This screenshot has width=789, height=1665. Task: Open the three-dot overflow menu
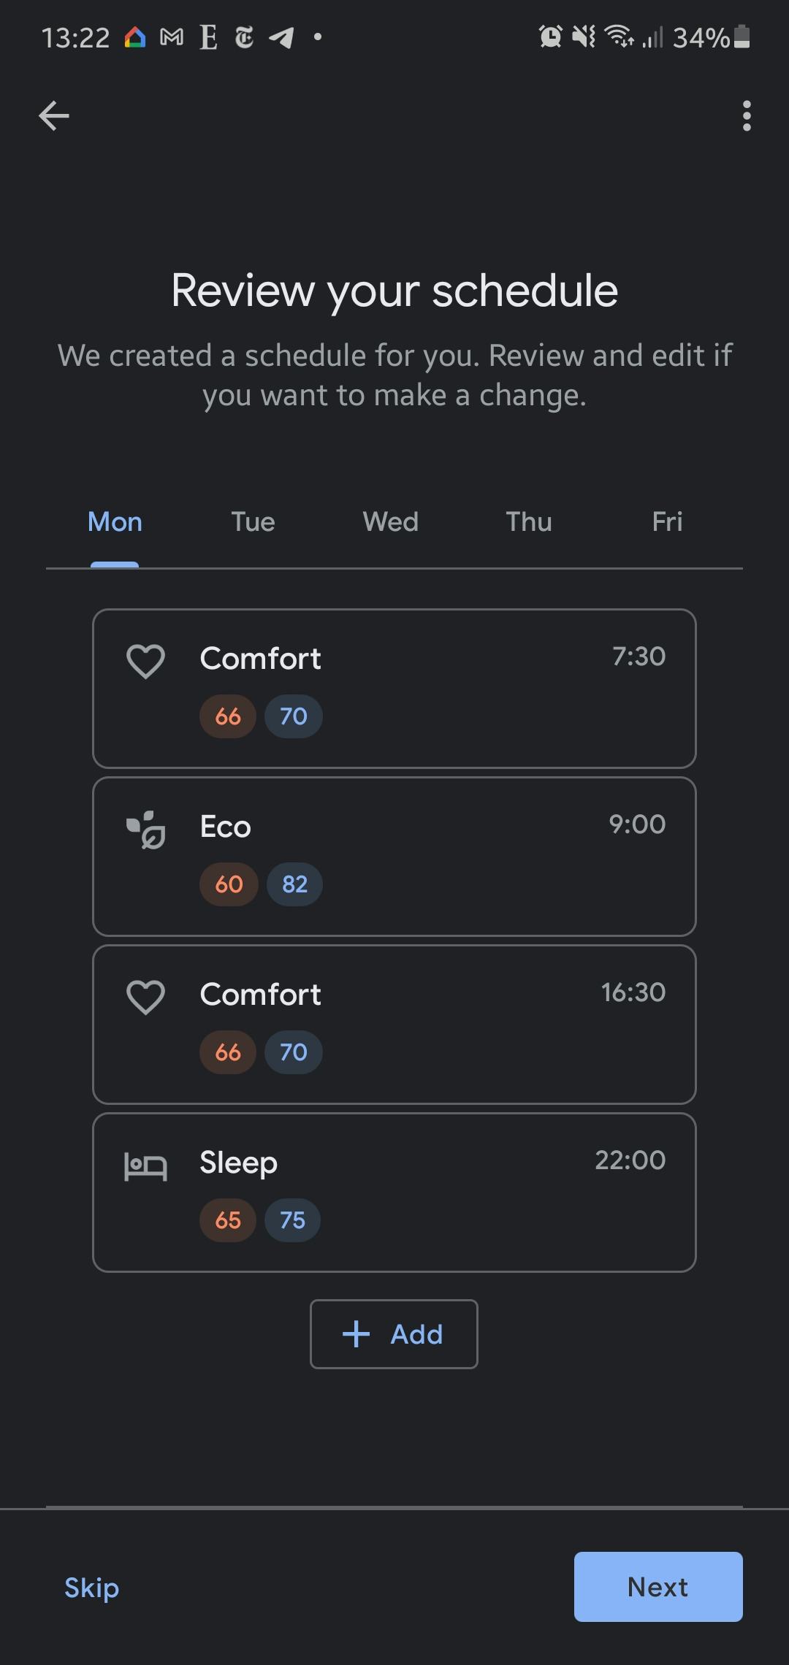point(746,116)
